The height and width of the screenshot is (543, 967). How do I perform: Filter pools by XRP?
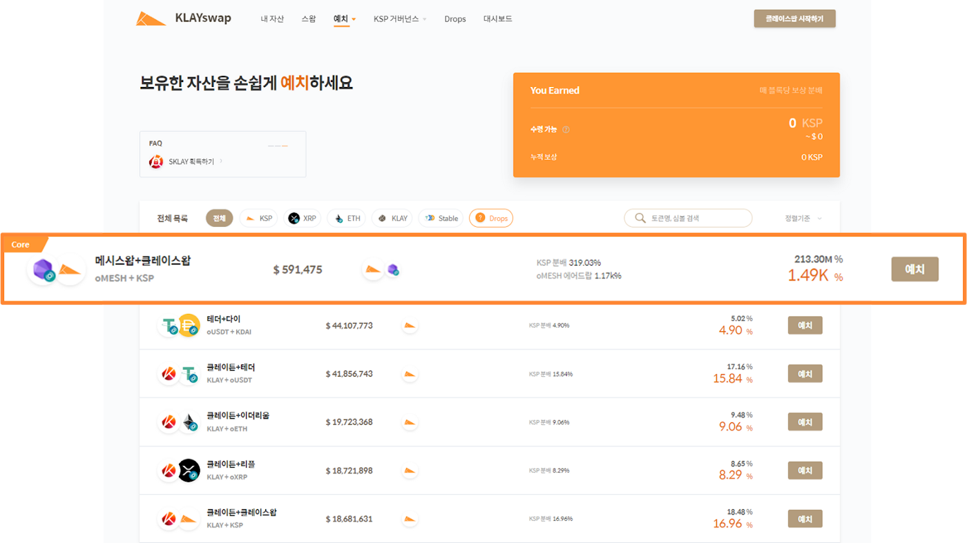pos(302,218)
